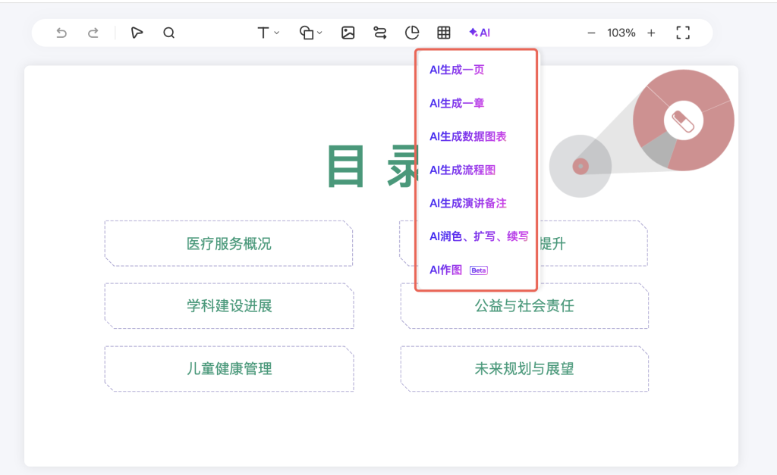Insert a pie chart icon
The height and width of the screenshot is (475, 777).
point(412,33)
